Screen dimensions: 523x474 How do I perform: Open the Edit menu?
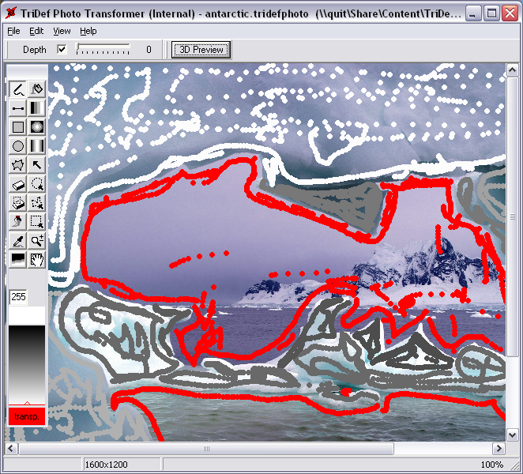click(x=36, y=31)
